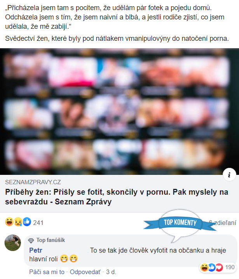
Task: Click the blue like reaction icon under post
Action: click(27, 222)
